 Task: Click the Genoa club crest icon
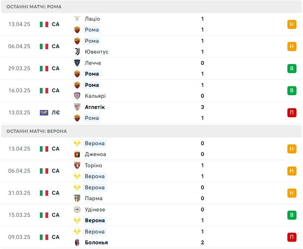[77, 154]
